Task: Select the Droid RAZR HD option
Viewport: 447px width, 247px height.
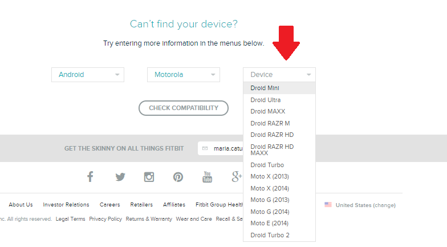Action: pyautogui.click(x=279, y=135)
